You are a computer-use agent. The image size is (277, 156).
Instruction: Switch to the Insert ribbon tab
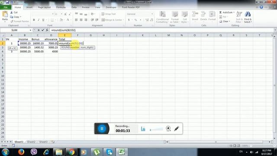29,7
